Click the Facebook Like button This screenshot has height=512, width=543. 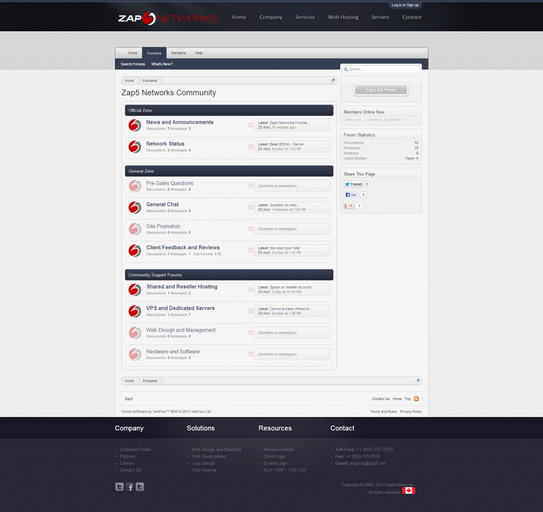pos(351,195)
